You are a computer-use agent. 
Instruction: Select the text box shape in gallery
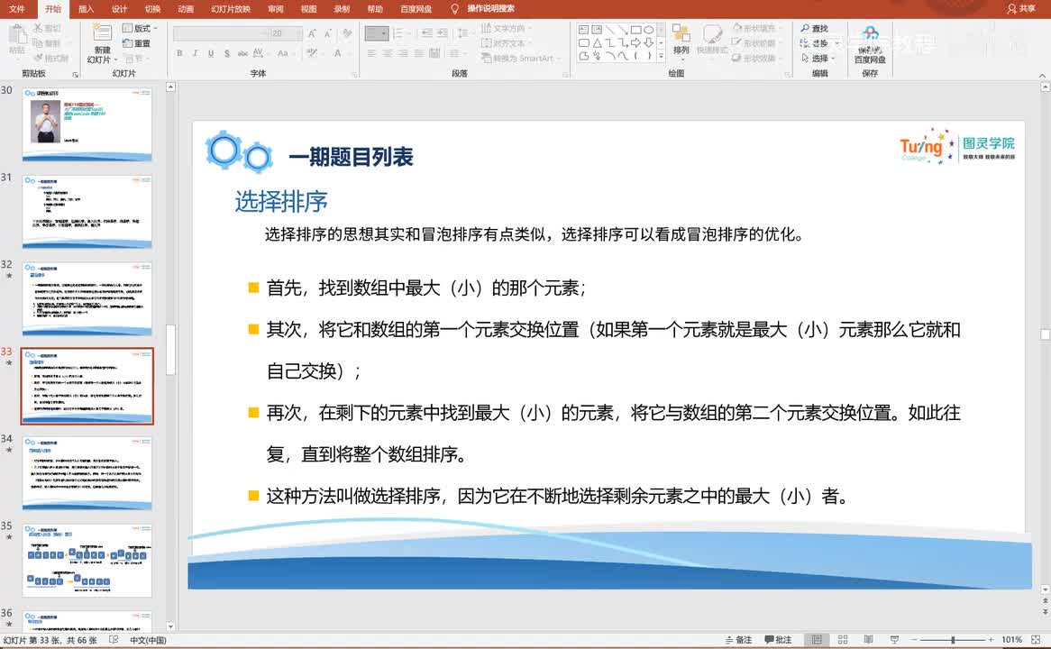pos(584,30)
